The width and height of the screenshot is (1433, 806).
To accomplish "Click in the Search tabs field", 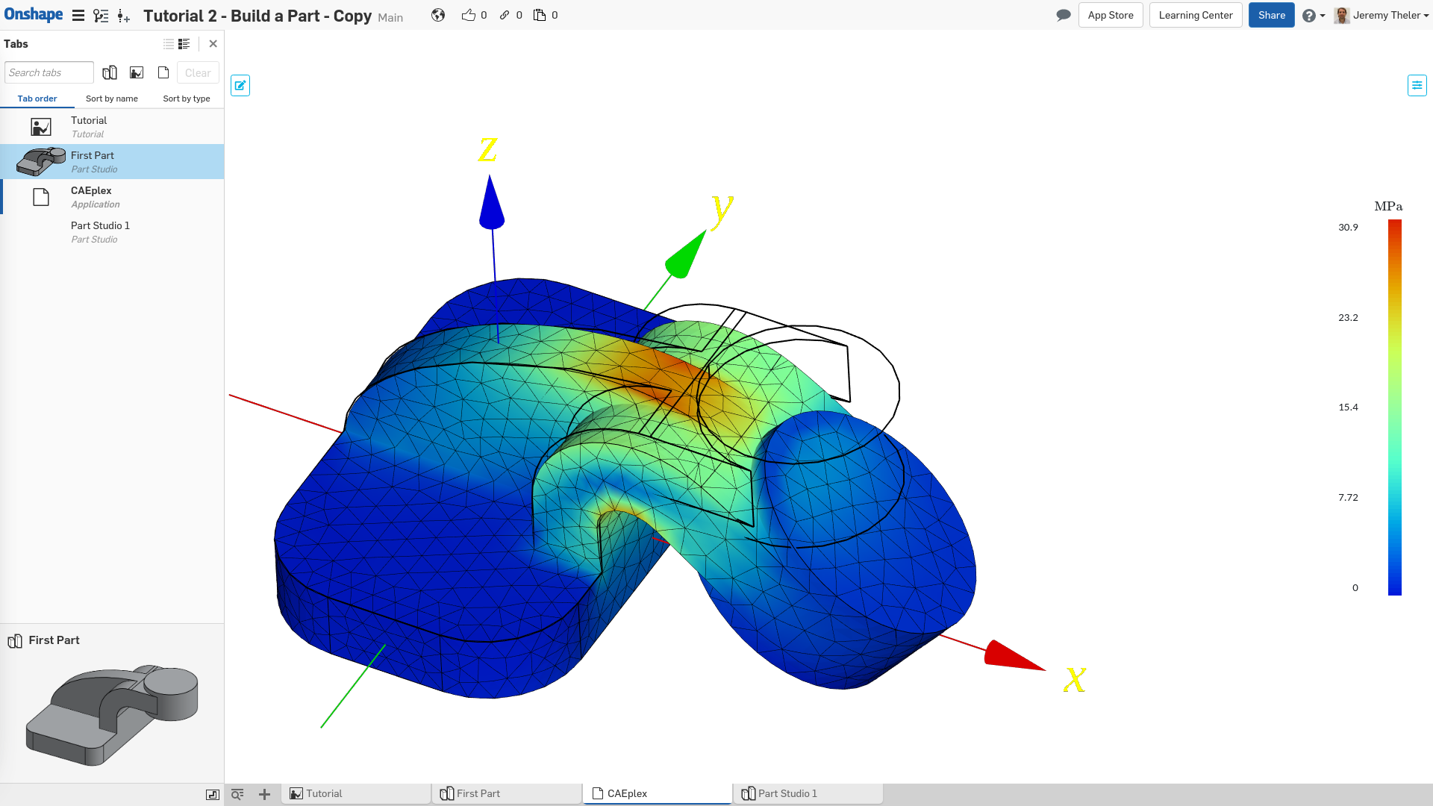I will (x=49, y=72).
